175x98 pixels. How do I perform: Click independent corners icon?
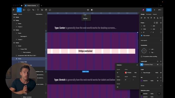[161, 32]
